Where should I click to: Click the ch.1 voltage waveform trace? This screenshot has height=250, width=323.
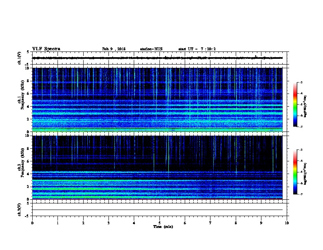[157, 58]
